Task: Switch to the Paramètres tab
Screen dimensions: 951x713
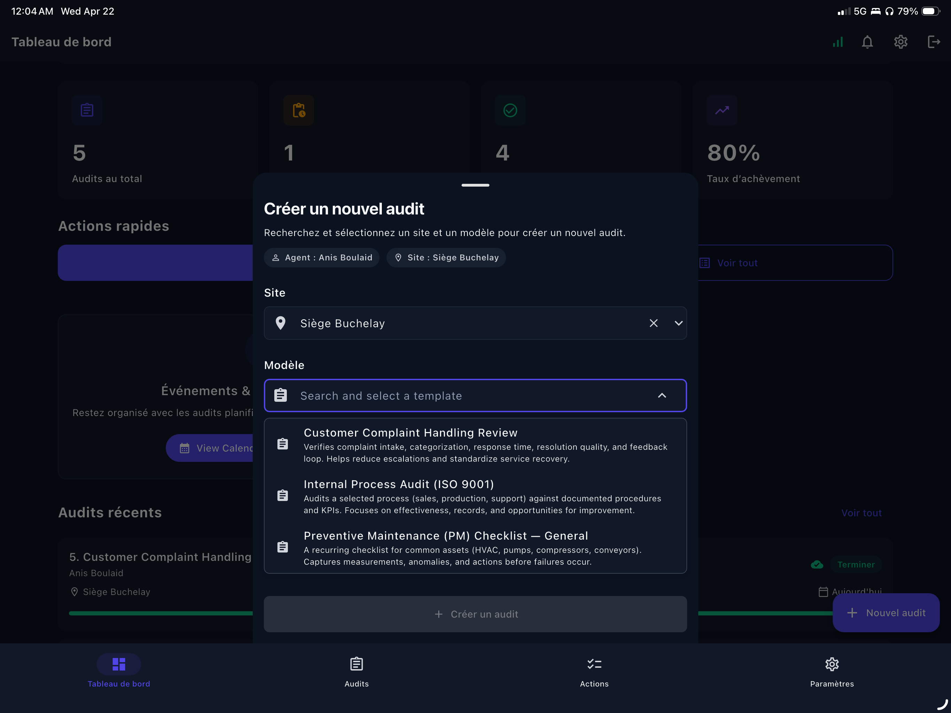Action: point(832,671)
